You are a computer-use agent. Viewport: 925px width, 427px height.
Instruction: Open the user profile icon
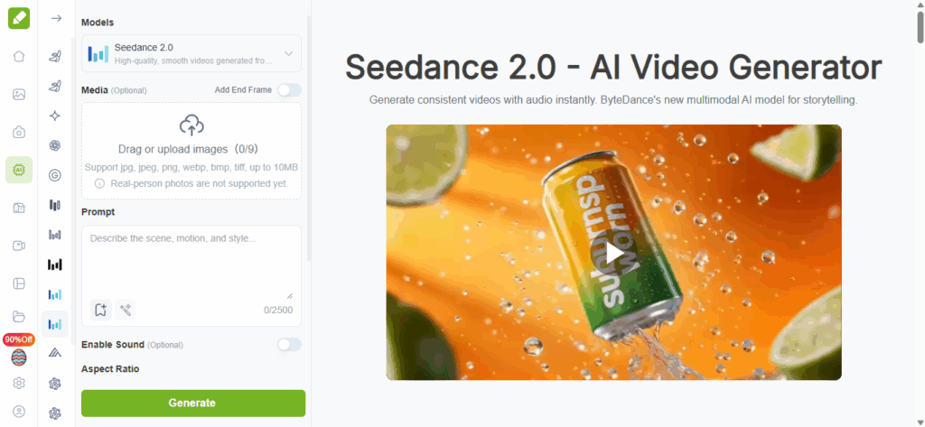(19, 412)
